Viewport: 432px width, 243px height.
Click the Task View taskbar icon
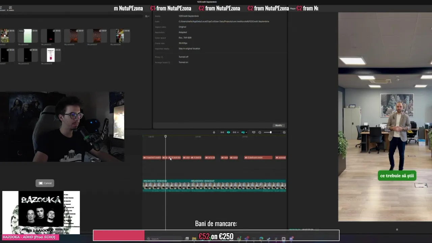[x=187, y=239]
